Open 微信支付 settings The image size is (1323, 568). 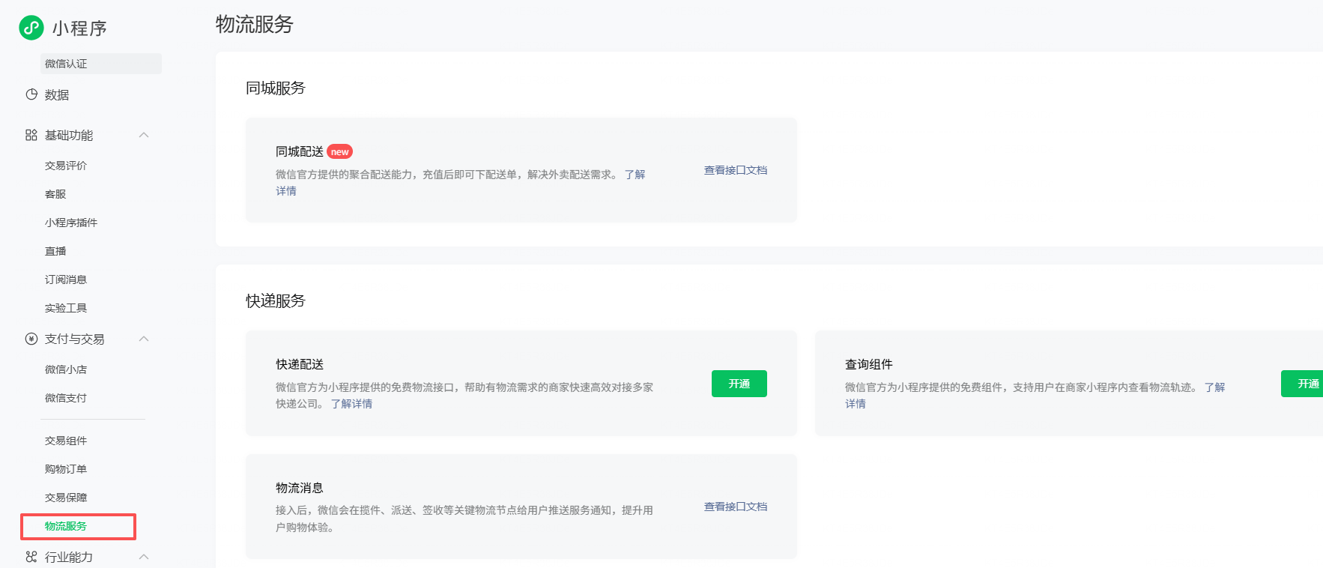[66, 398]
